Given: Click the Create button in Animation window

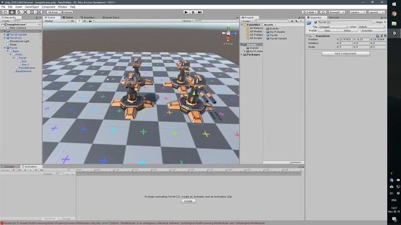Looking at the screenshot, I should coord(188,201).
